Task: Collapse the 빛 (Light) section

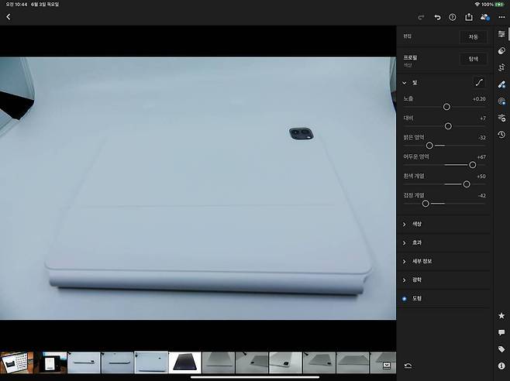Action: [405, 82]
